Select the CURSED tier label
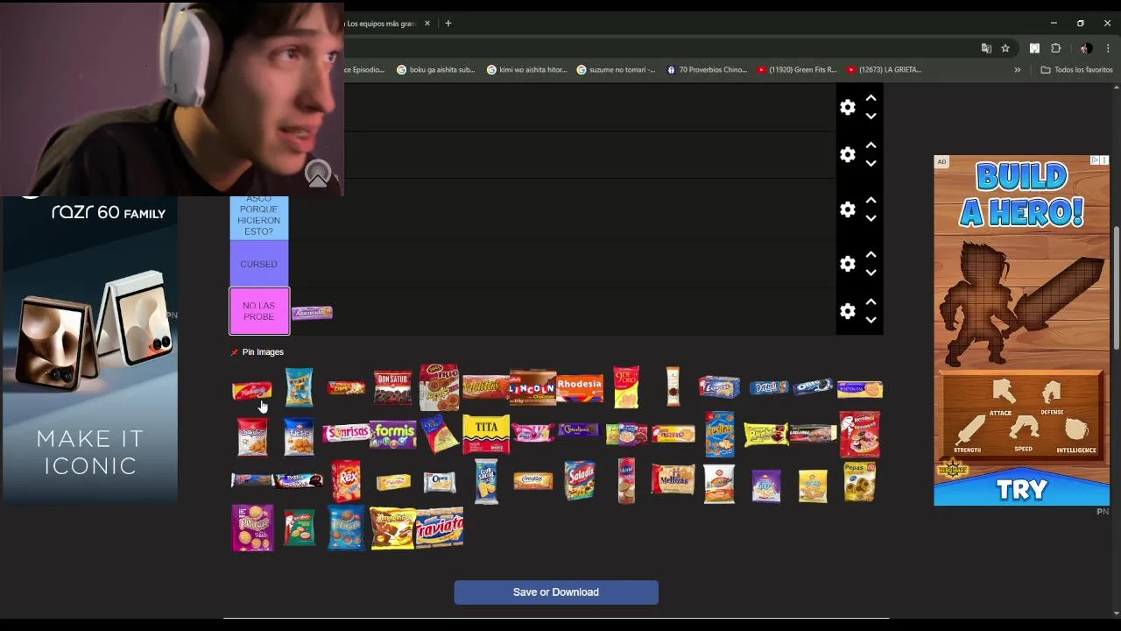Image resolution: width=1121 pixels, height=631 pixels. point(258,264)
